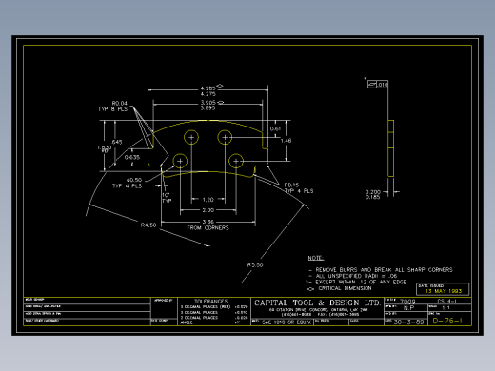Click the SAE 1010 OR EQUIV. material field
This screenshot has height=371, width=495.
287,322
